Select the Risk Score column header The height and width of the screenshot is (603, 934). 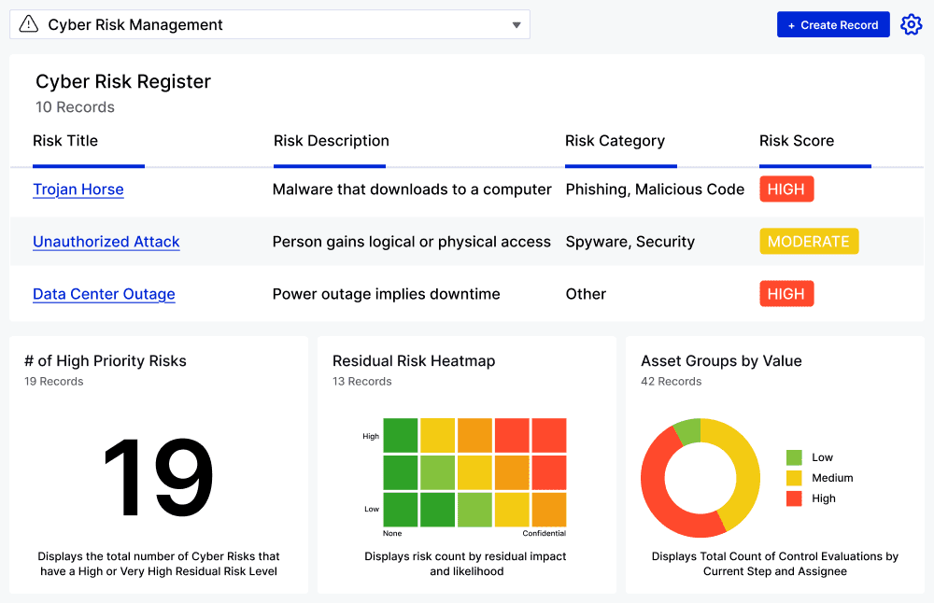[796, 141]
